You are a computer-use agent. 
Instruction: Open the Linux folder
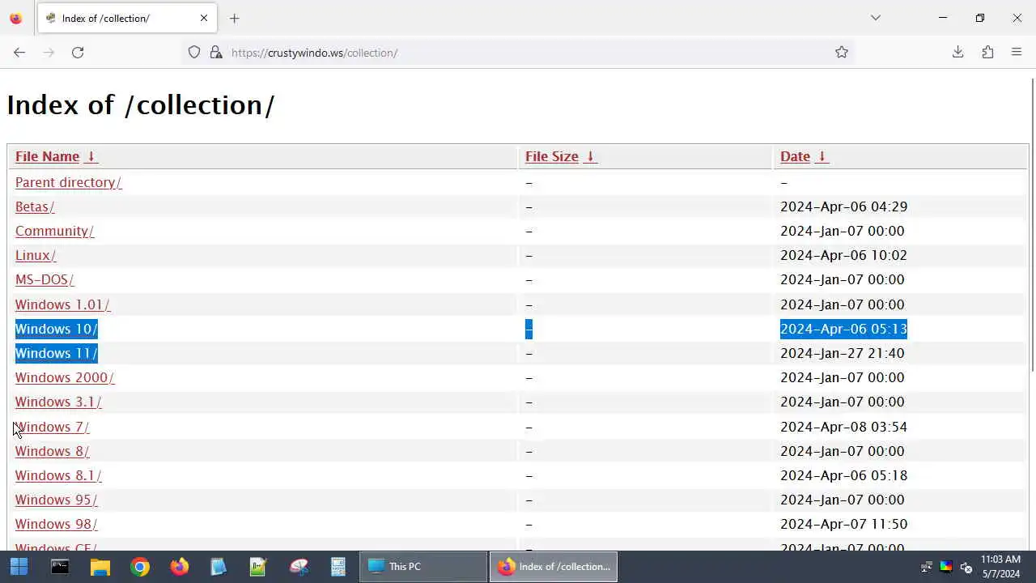36,255
